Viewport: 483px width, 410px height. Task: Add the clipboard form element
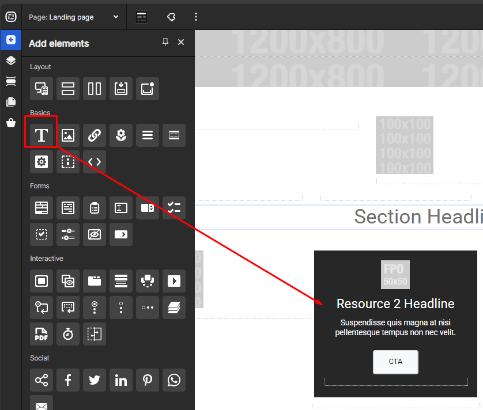(95, 208)
